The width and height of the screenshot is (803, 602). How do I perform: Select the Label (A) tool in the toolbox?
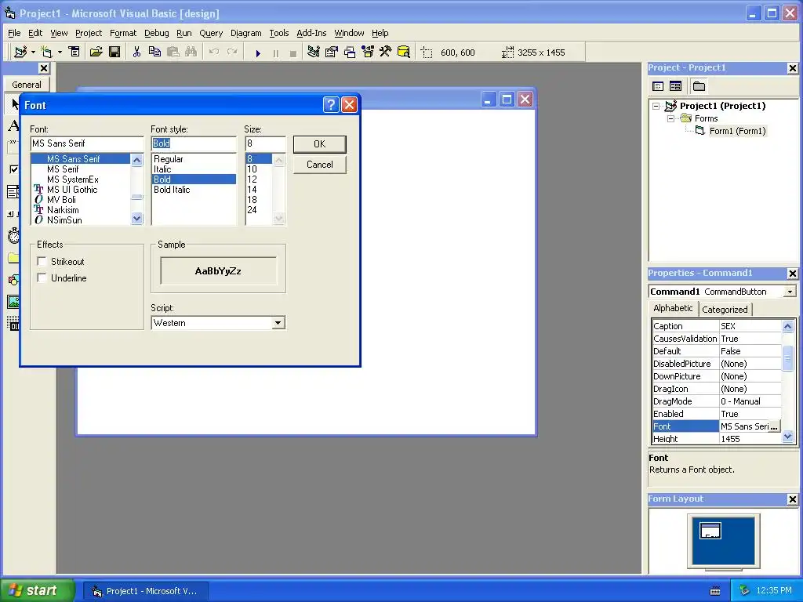(13, 125)
